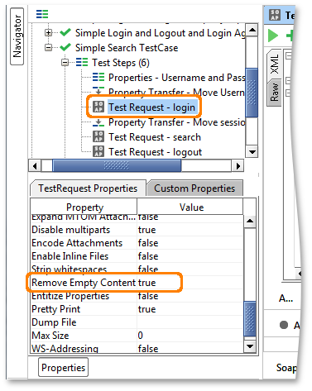This screenshot has height=391, width=312.
Task: Select Test Request - login step
Action: 152,107
